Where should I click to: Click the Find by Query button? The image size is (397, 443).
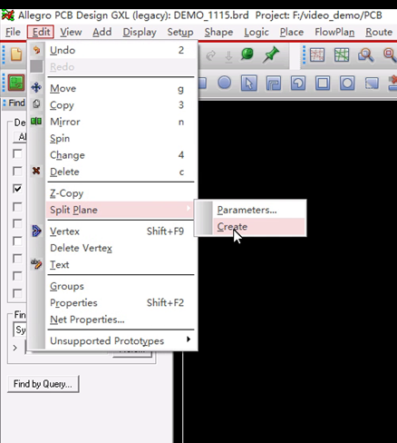coord(43,384)
